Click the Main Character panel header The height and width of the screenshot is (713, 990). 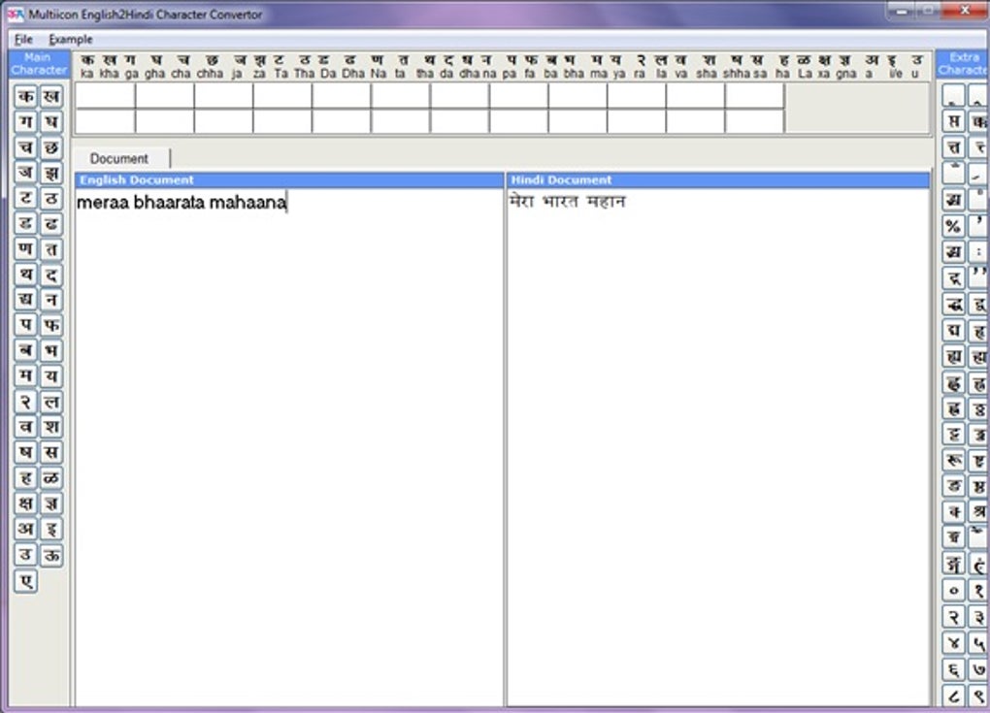pyautogui.click(x=39, y=64)
